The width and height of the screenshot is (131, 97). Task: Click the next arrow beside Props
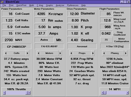point(93,53)
